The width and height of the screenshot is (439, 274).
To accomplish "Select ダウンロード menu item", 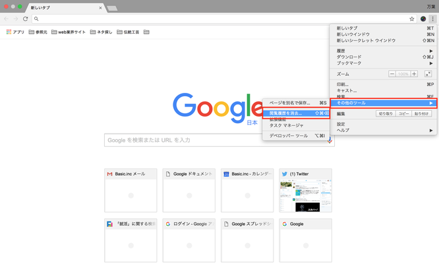I will [x=383, y=57].
